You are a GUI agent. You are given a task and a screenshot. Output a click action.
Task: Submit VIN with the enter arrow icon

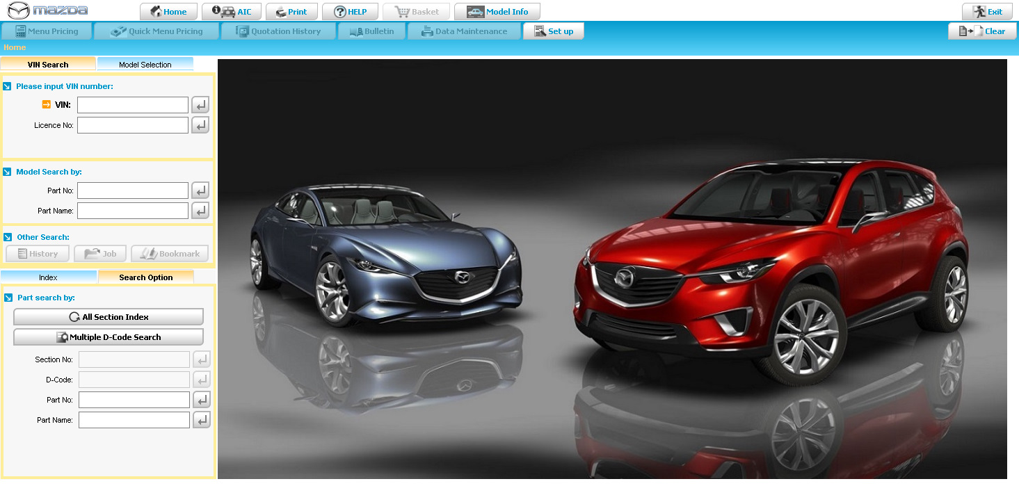pyautogui.click(x=200, y=105)
